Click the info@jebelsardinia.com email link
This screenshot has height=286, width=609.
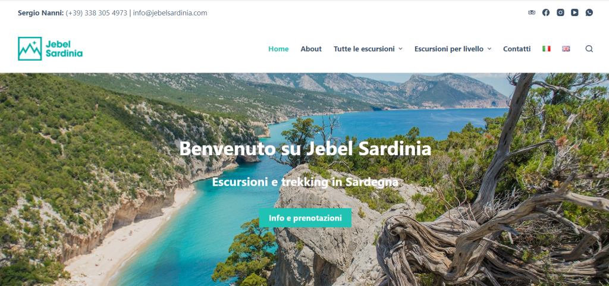[170, 13]
